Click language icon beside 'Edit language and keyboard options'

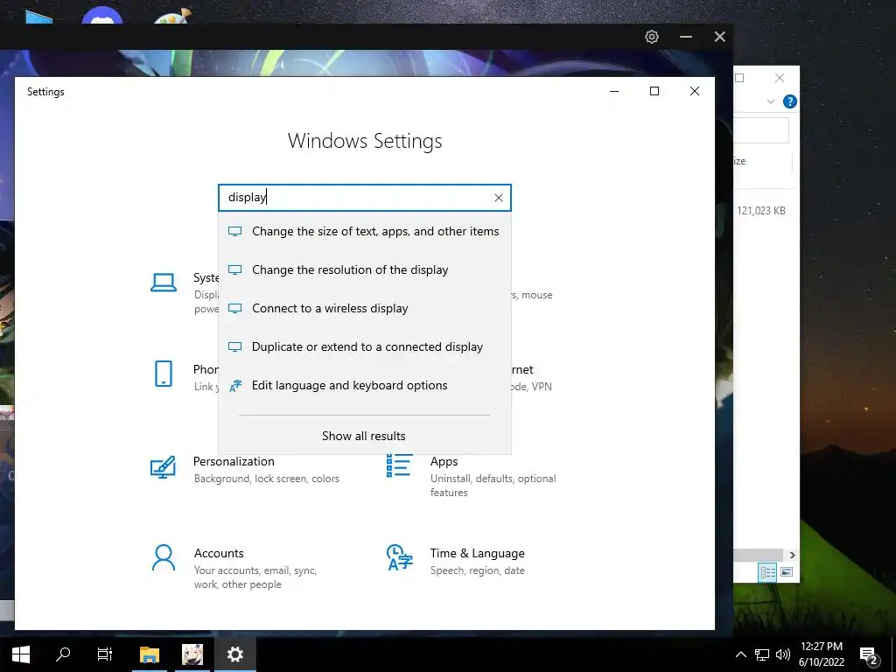pos(234,386)
